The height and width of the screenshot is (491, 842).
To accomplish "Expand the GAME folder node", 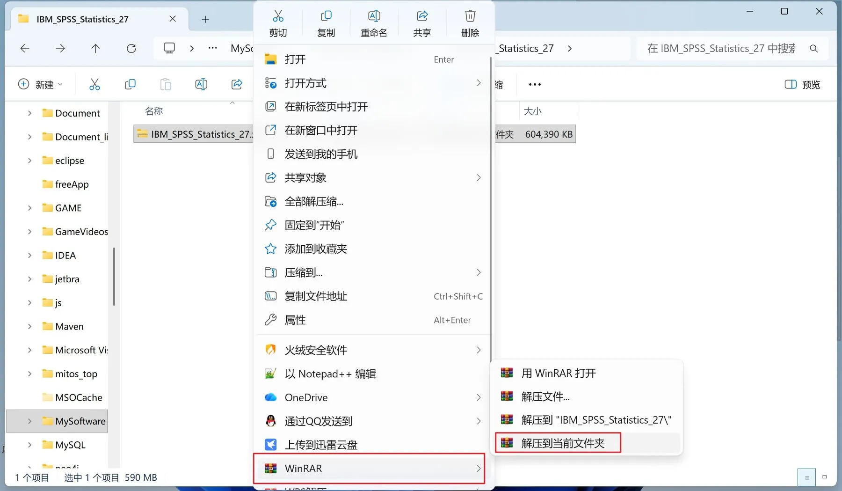I will click(29, 208).
